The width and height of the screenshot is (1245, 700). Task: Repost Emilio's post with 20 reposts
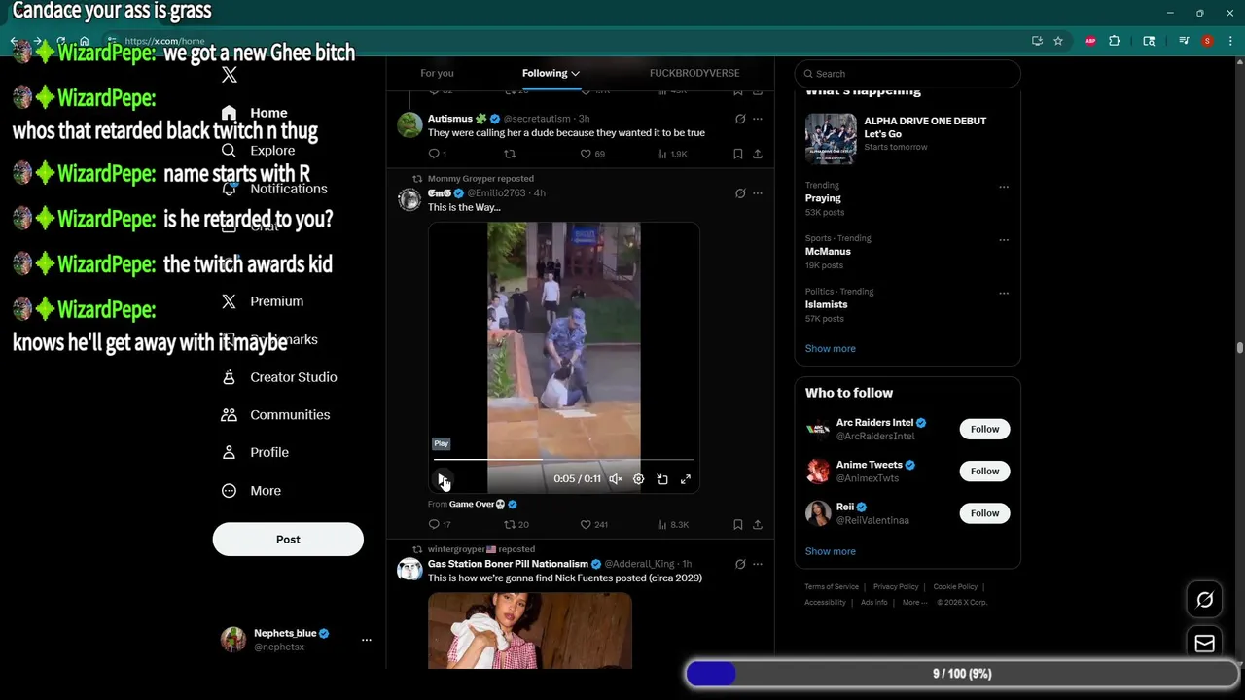pyautogui.click(x=516, y=525)
